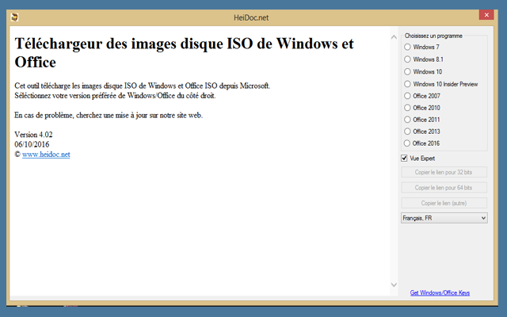Screen dimensions: 507x317
Task: Select the Office 2016 radio button
Action: [x=407, y=143]
